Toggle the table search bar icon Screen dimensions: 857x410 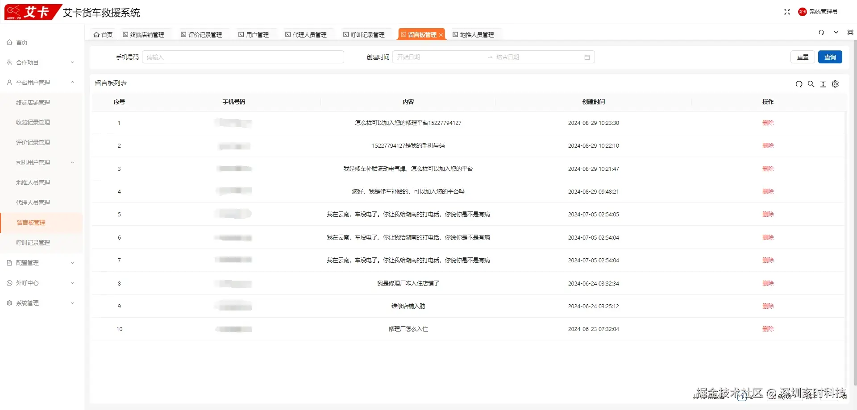pos(811,84)
